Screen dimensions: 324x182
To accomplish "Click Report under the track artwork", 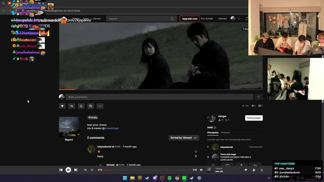I will 69,140.
